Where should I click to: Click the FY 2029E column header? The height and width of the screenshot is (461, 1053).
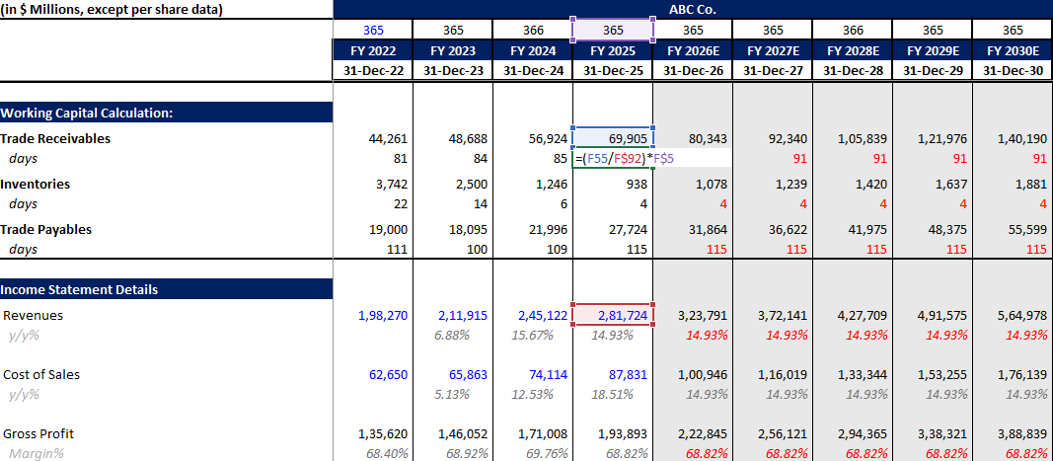point(933,51)
